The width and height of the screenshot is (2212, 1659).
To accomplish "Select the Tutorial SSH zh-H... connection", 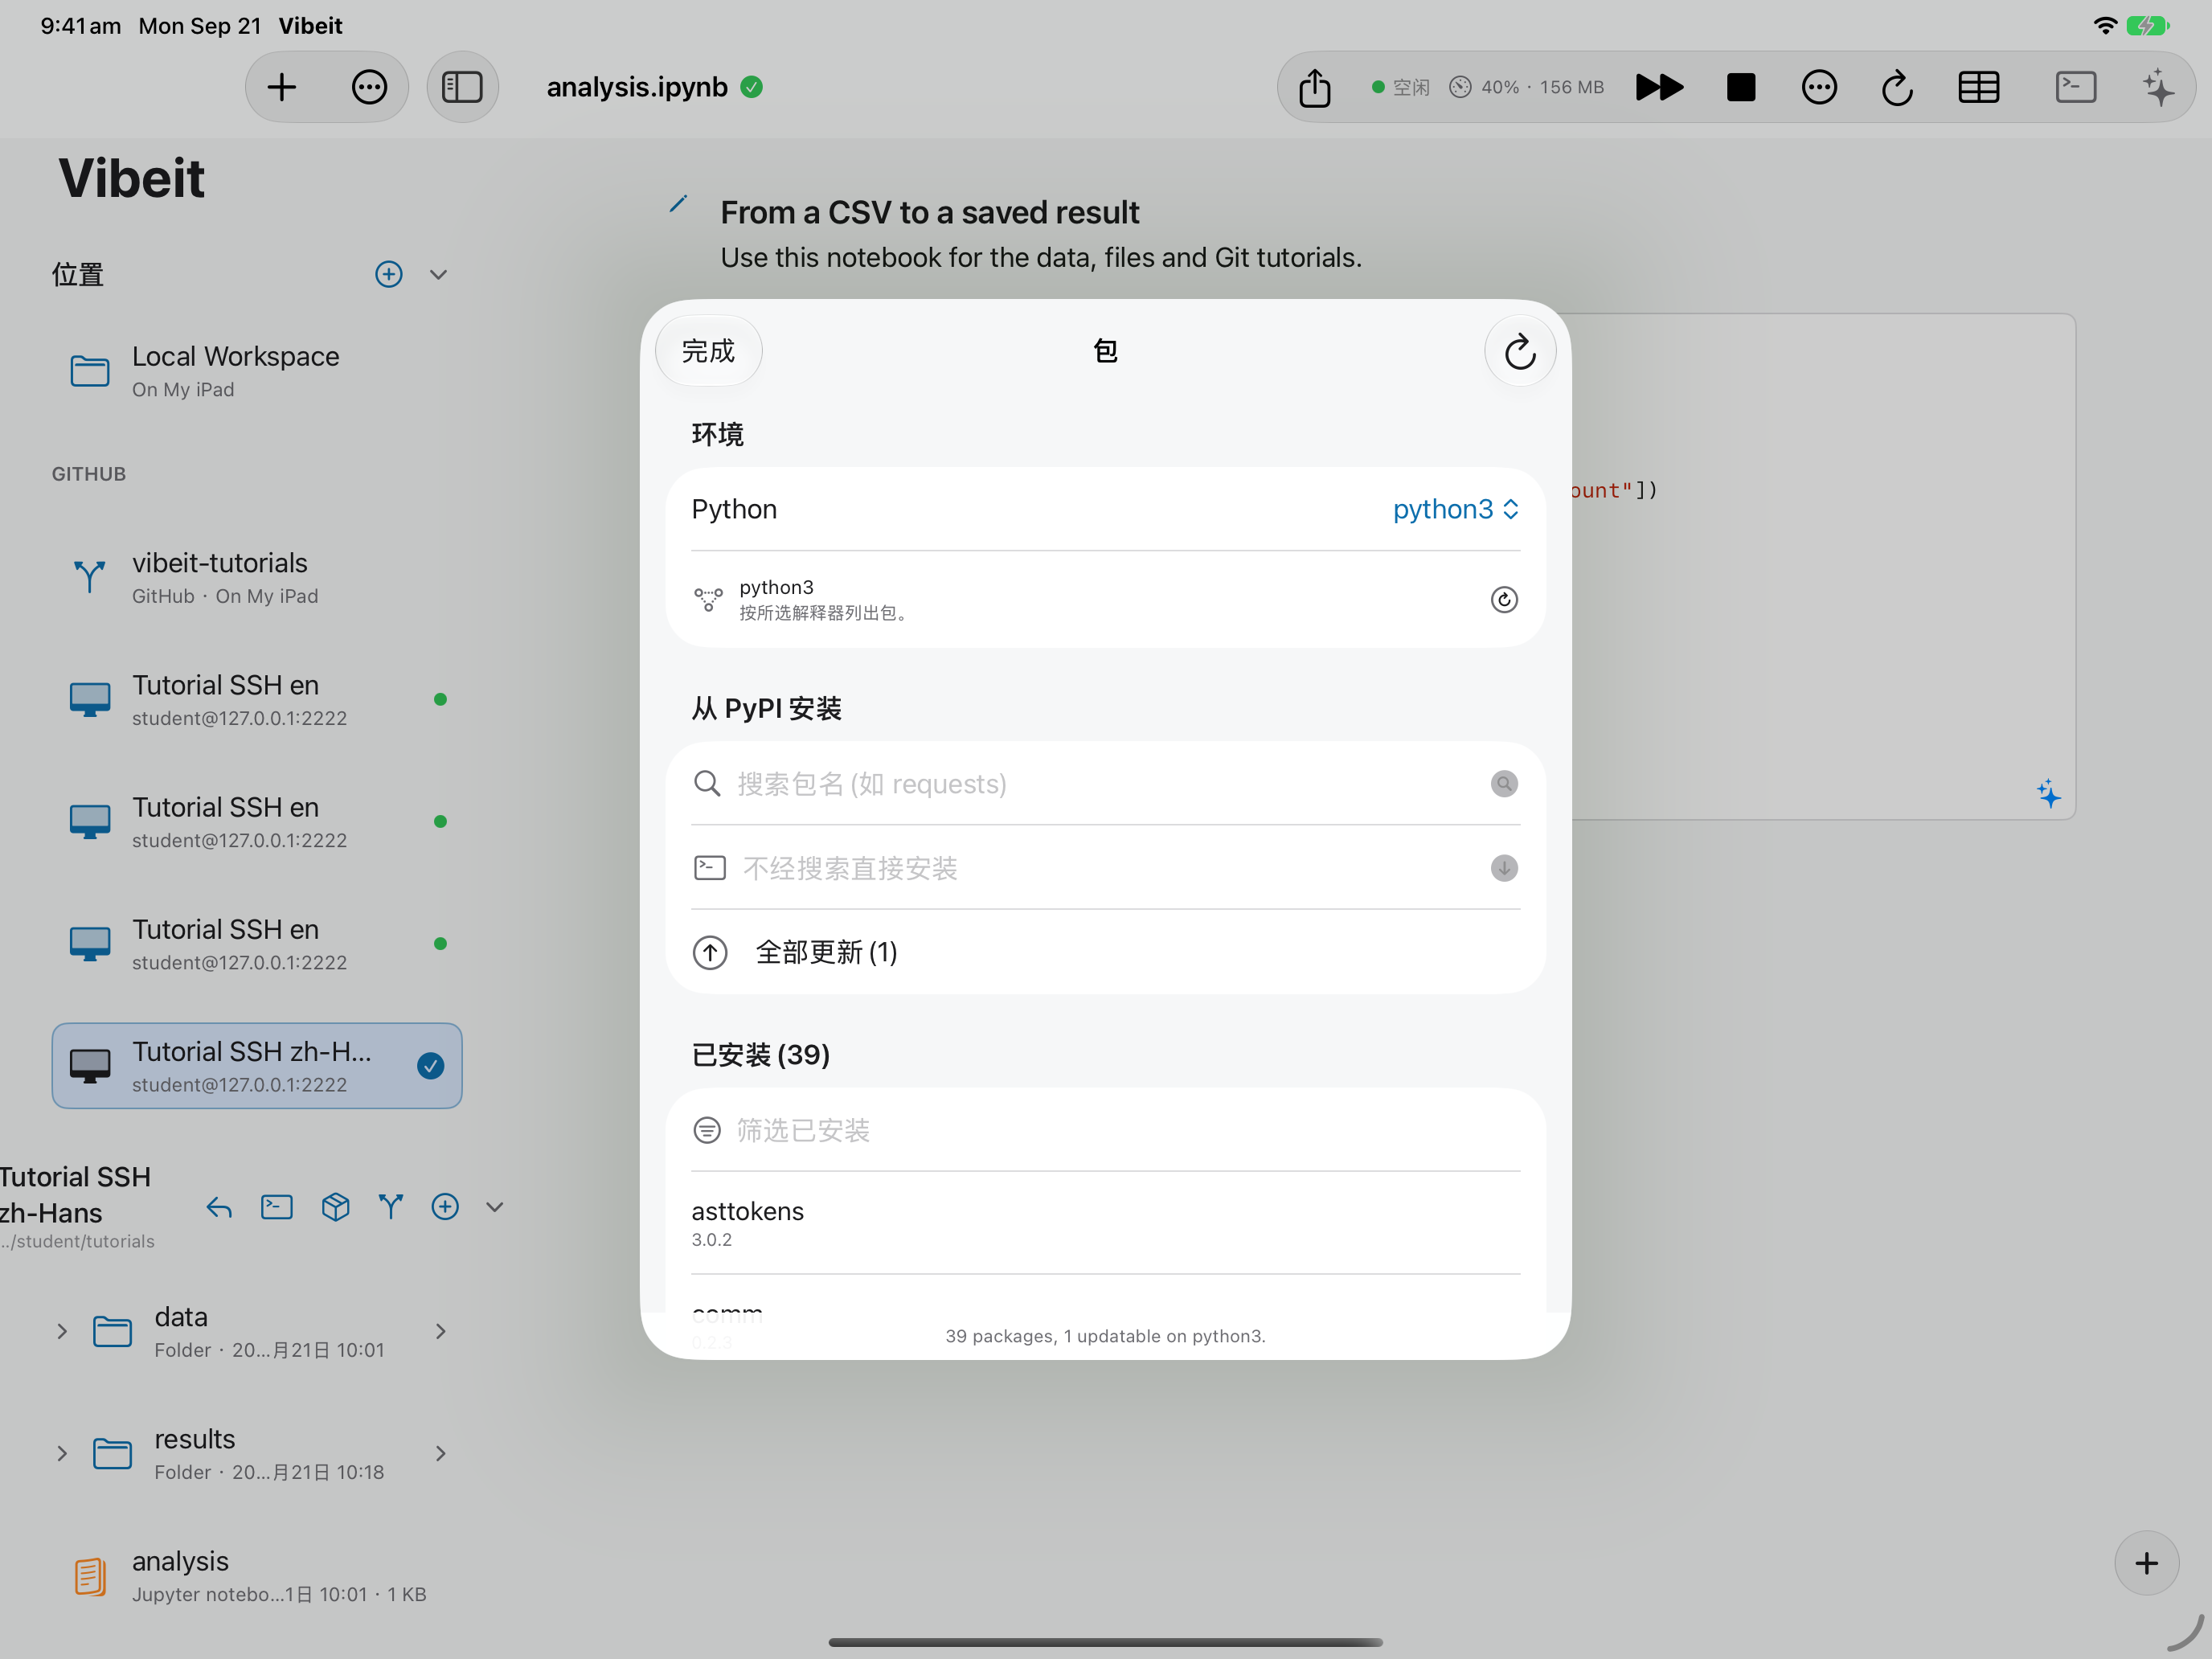I will point(257,1065).
